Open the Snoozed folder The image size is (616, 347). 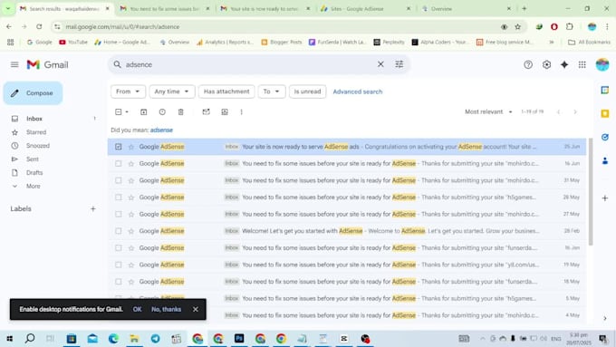coord(38,146)
